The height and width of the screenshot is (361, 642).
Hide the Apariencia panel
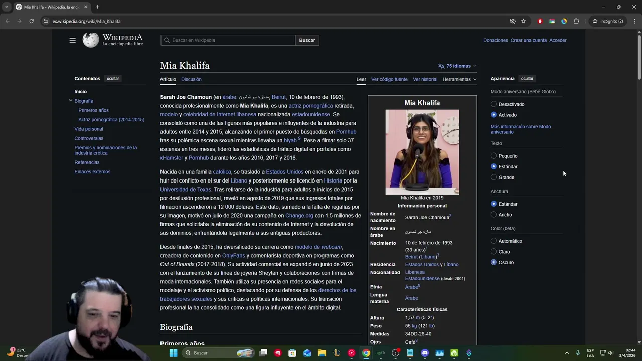[527, 79]
